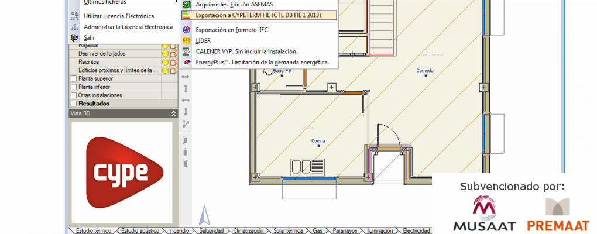The width and height of the screenshot is (597, 234).
Task: Click the Cocina room label
Action: click(x=318, y=141)
